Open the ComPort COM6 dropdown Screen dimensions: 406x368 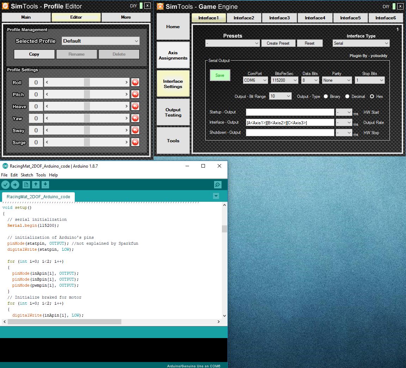coord(255,80)
